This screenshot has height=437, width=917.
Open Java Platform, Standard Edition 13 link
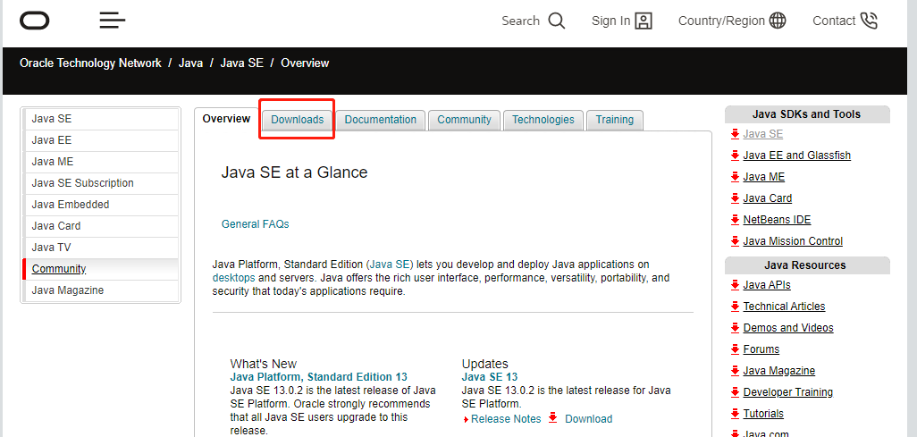(x=319, y=377)
